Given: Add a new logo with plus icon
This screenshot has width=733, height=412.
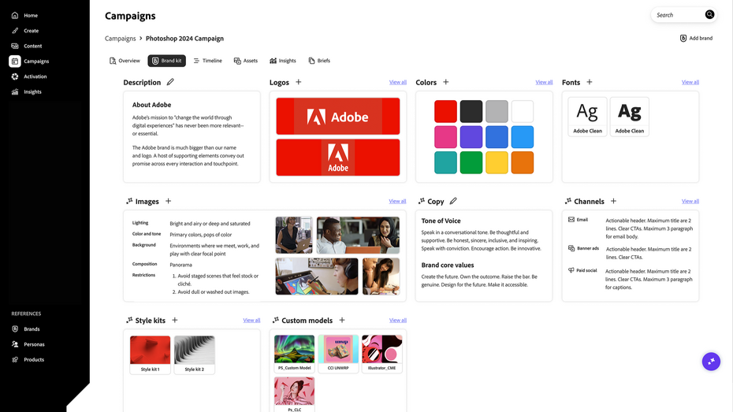Looking at the screenshot, I should pos(298,82).
